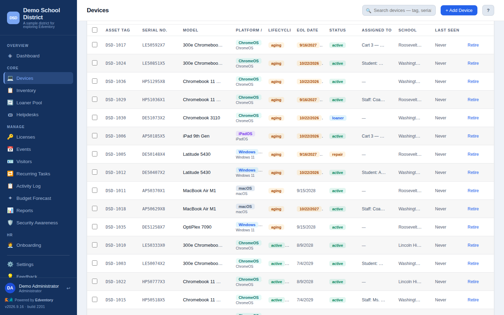The width and height of the screenshot is (504, 315).
Task: Click the version v2026.9.16 build text
Action: pos(25,307)
